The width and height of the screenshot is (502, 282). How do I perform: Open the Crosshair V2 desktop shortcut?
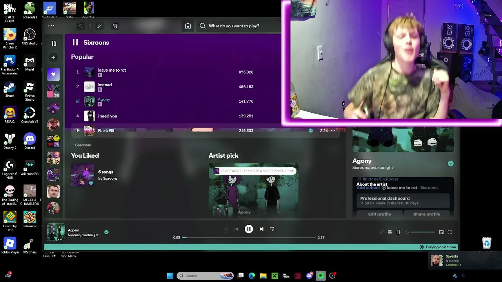coord(30,115)
